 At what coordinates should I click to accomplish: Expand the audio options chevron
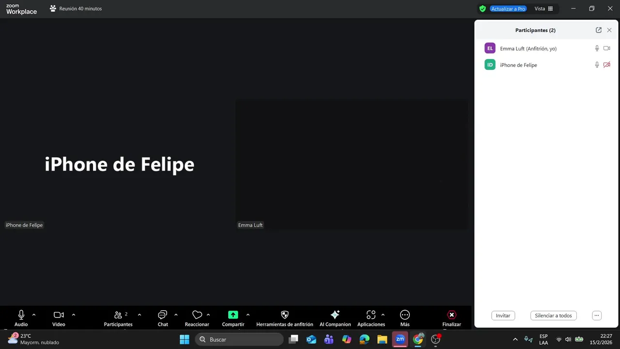tap(33, 315)
